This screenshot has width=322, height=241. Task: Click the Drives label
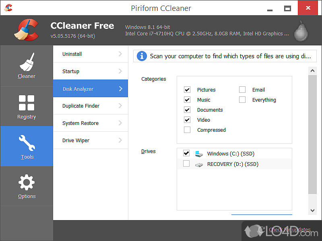(x=148, y=151)
